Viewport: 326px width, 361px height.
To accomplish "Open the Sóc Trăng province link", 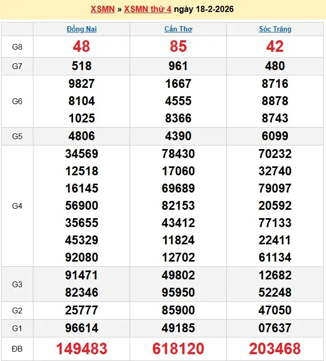I will tap(275, 29).
